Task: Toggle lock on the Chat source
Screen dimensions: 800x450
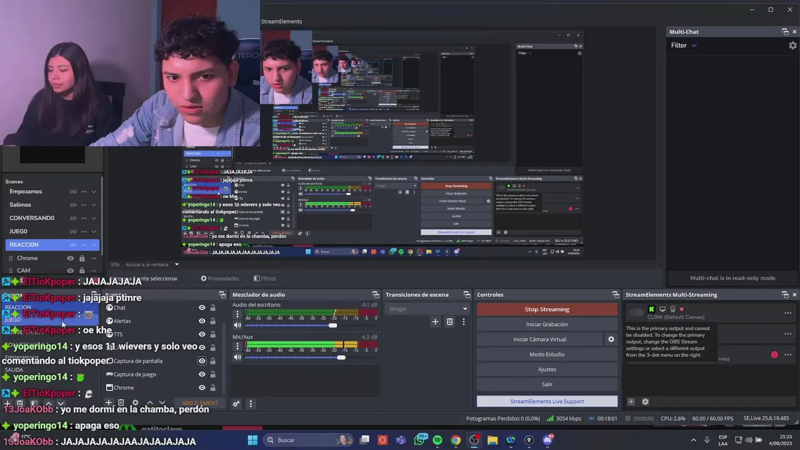Action: tap(212, 307)
